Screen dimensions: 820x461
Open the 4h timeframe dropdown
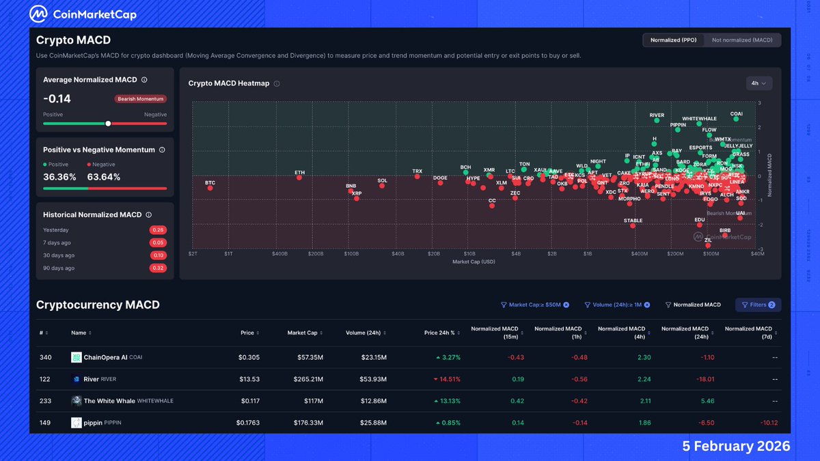click(759, 83)
